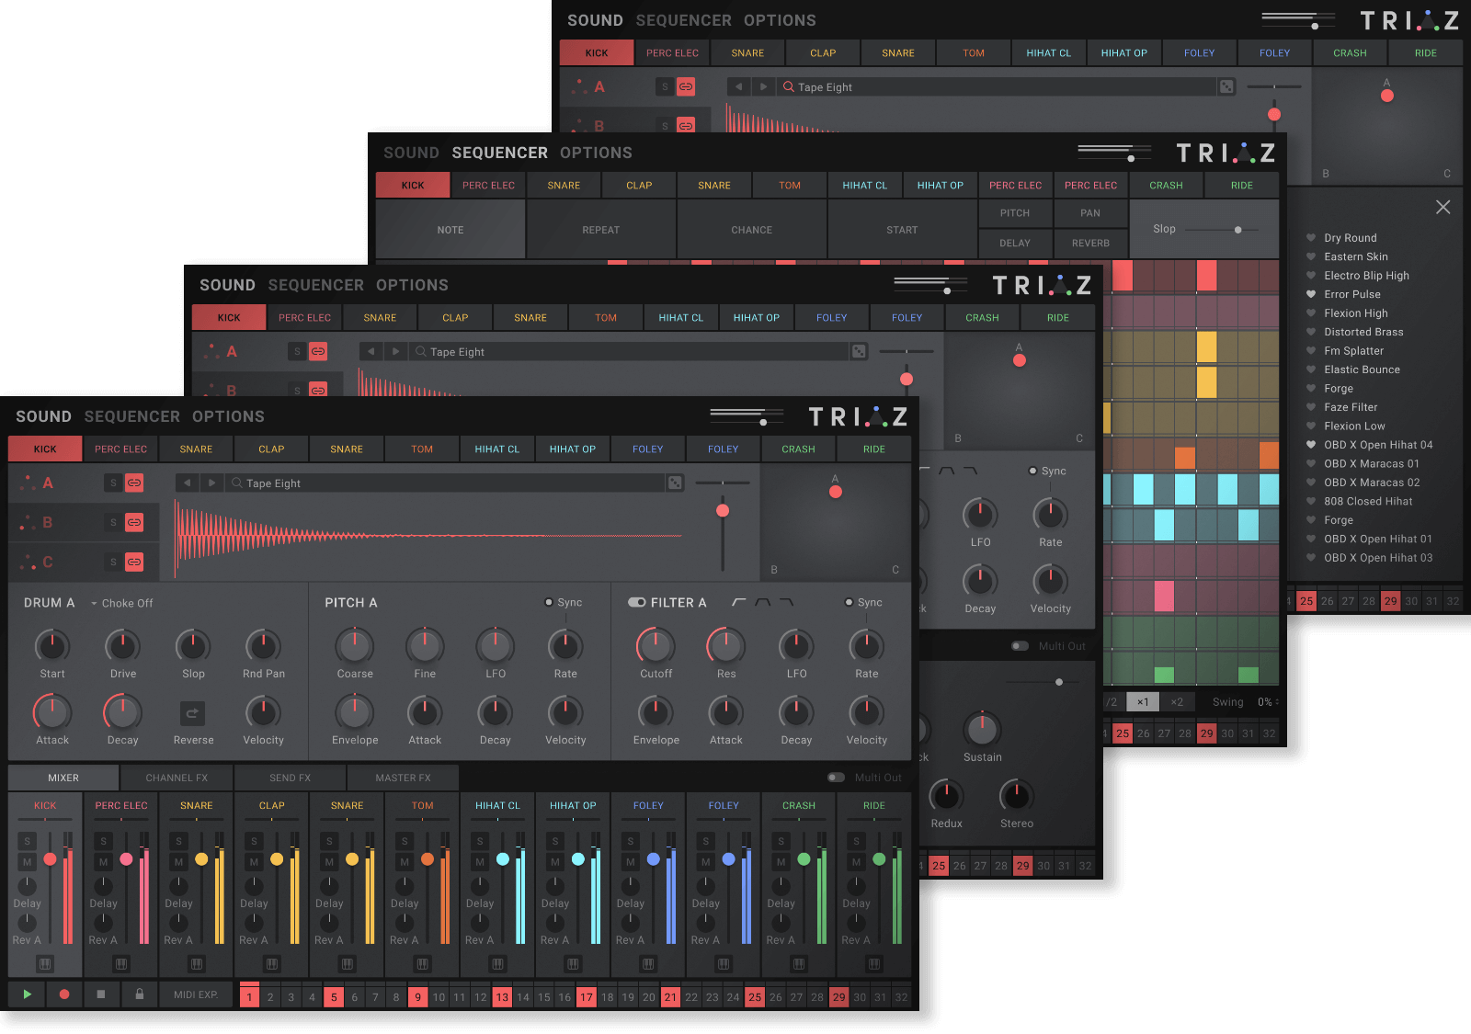Click the Decay knob in Drum A
Screen dimensions: 1471x1034
[x=122, y=712]
